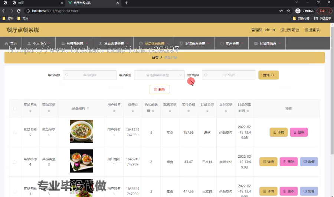Open new browser tab with plus icon

[126, 3]
